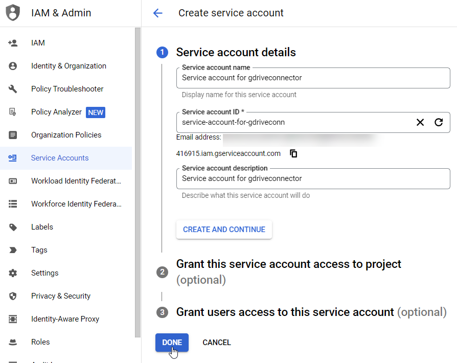Open Privacy & Security page
Screen dimensions: 457x363
coord(66,296)
